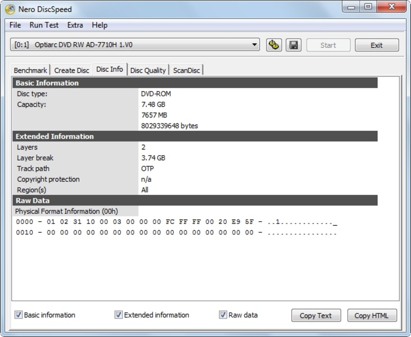Viewport: 411px width, 337px height.
Task: Click the Nero DiscSpeed title bar icon
Action: pyautogui.click(x=10, y=9)
